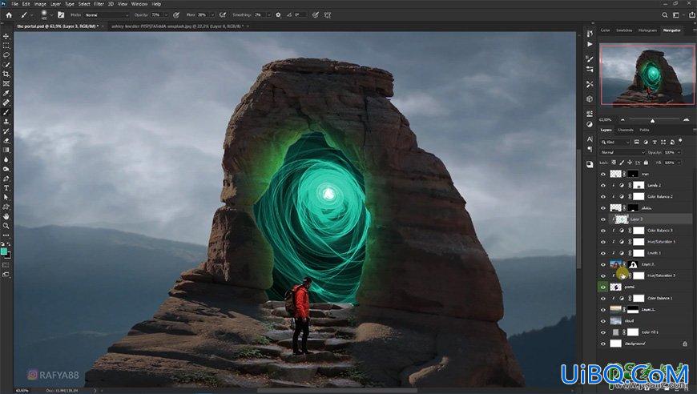Viewport: 697px width, 394px height.
Task: Hide the cloud layer
Action: tap(603, 320)
